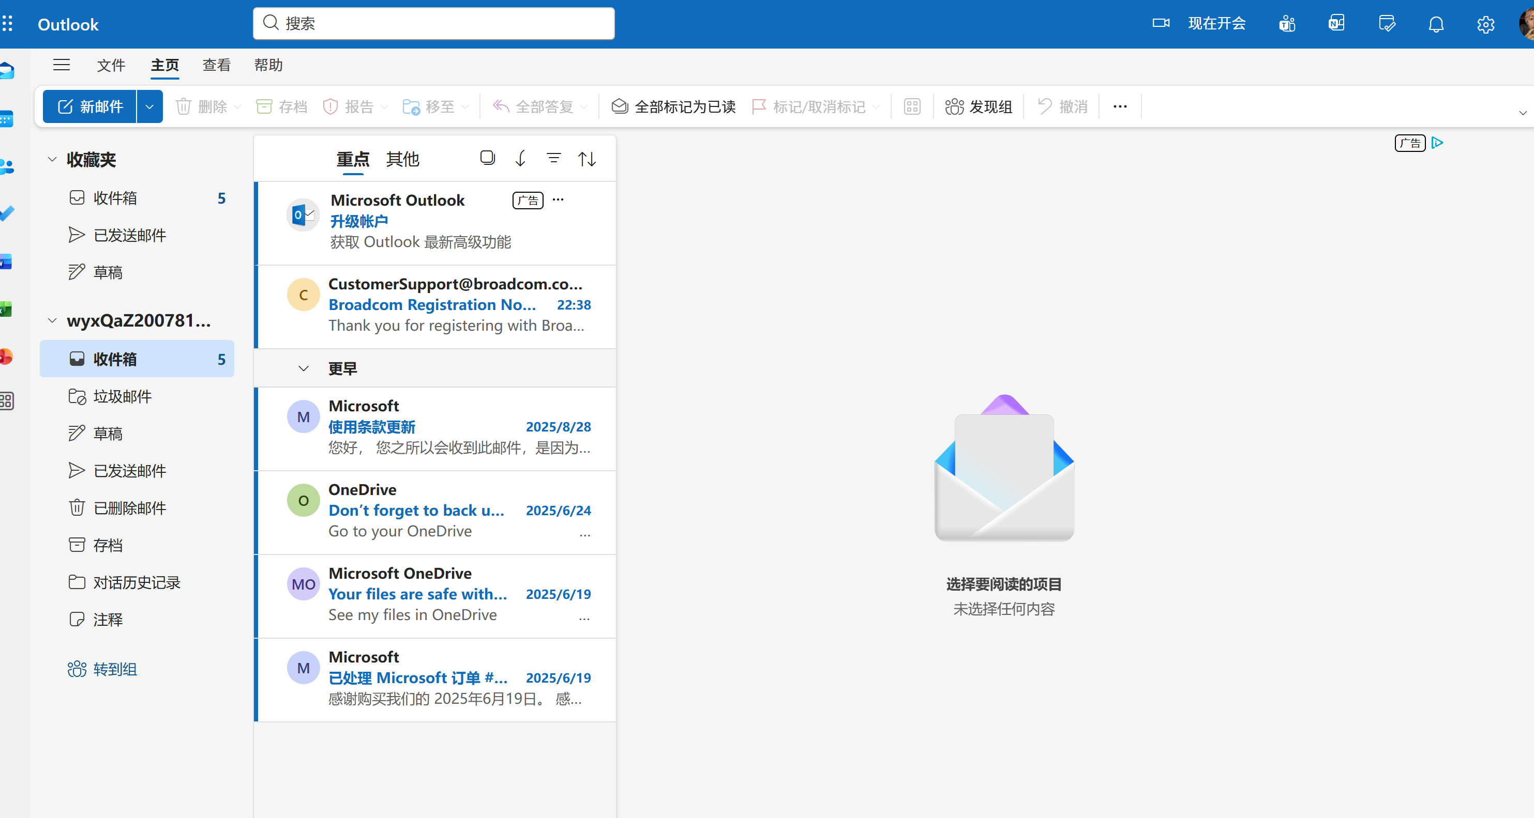The image size is (1534, 818).
Task: Open Excel app in left rail
Action: (x=6, y=310)
